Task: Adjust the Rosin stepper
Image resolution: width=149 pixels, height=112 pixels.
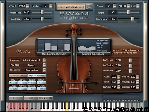Action: pyautogui.click(x=119, y=82)
